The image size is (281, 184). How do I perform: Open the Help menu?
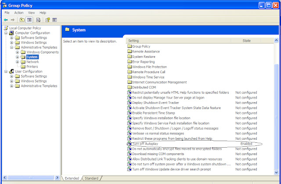(x=43, y=13)
